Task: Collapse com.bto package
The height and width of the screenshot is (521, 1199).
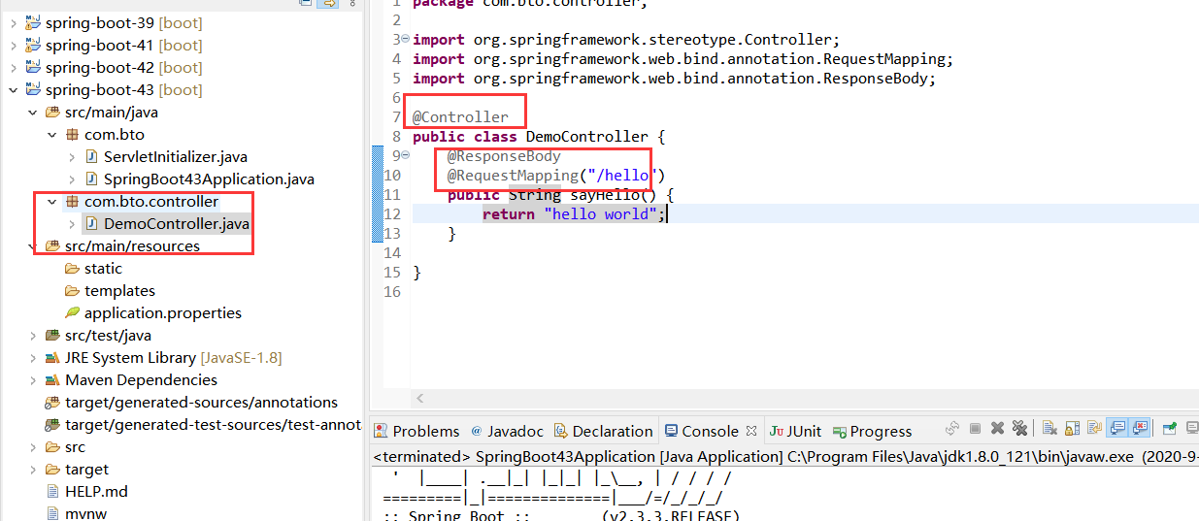Action: [x=51, y=134]
